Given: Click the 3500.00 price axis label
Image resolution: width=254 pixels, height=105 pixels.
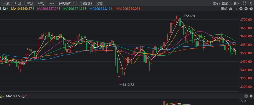Looking at the screenshot, I should point(246,53).
